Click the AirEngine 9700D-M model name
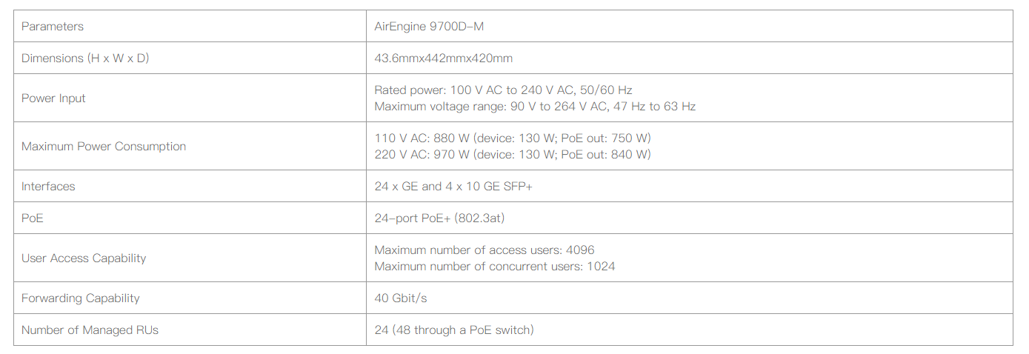1029x354 pixels. 429,27
